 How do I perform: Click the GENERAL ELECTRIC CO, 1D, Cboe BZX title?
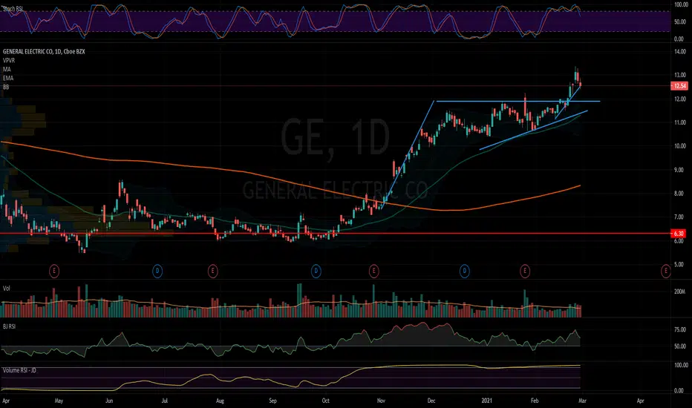tap(44, 52)
